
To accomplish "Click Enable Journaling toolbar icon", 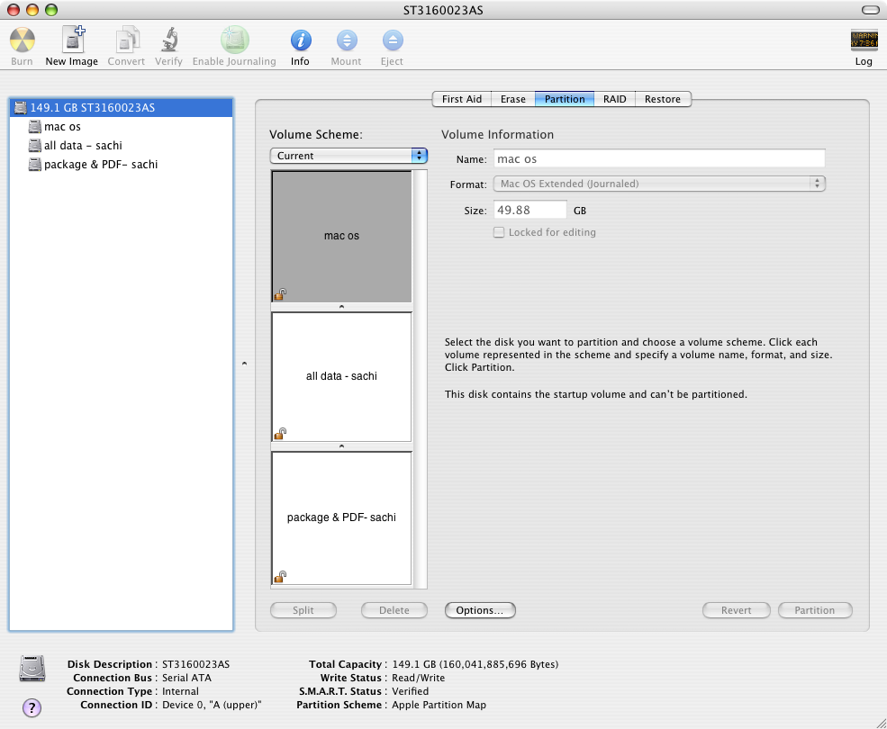I will click(234, 40).
